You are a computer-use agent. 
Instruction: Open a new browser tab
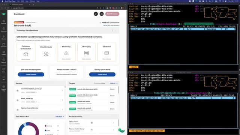33,4
